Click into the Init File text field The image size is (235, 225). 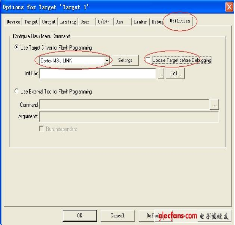98,74
